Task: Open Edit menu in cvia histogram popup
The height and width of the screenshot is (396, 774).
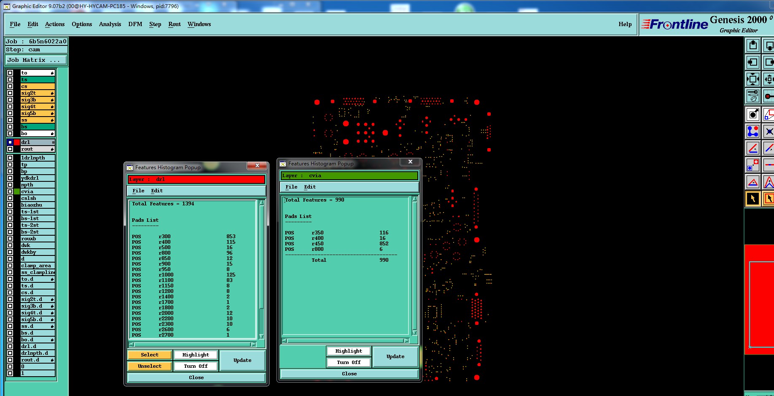Action: pos(310,187)
